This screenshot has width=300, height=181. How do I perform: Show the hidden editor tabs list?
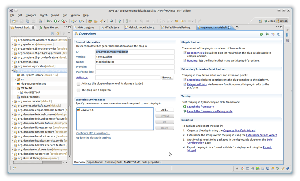click(237, 27)
